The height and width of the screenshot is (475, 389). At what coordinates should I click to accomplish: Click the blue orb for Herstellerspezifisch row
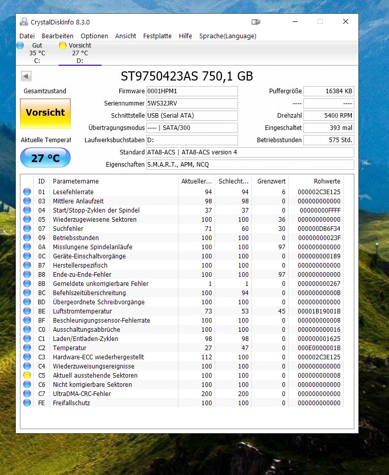[x=27, y=265]
